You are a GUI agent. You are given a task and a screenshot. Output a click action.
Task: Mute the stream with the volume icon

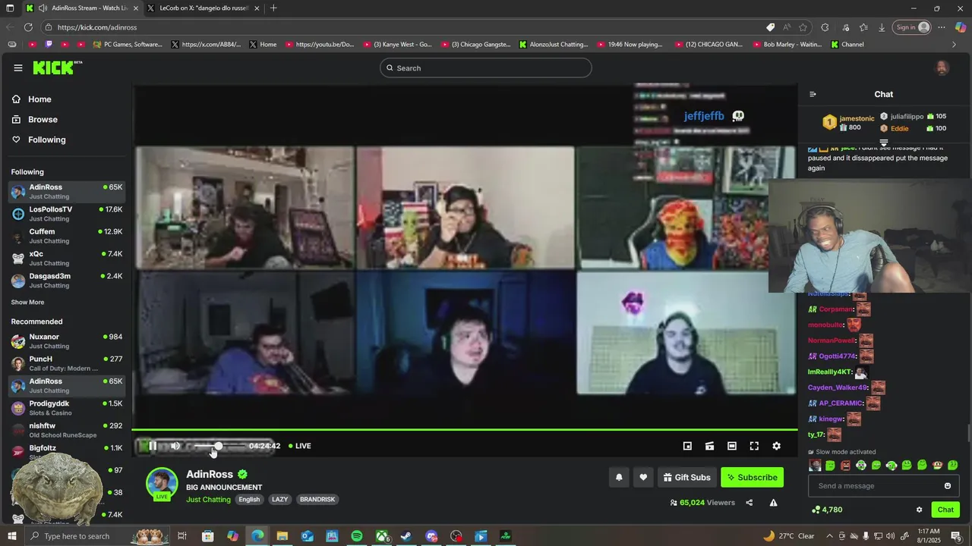175,446
